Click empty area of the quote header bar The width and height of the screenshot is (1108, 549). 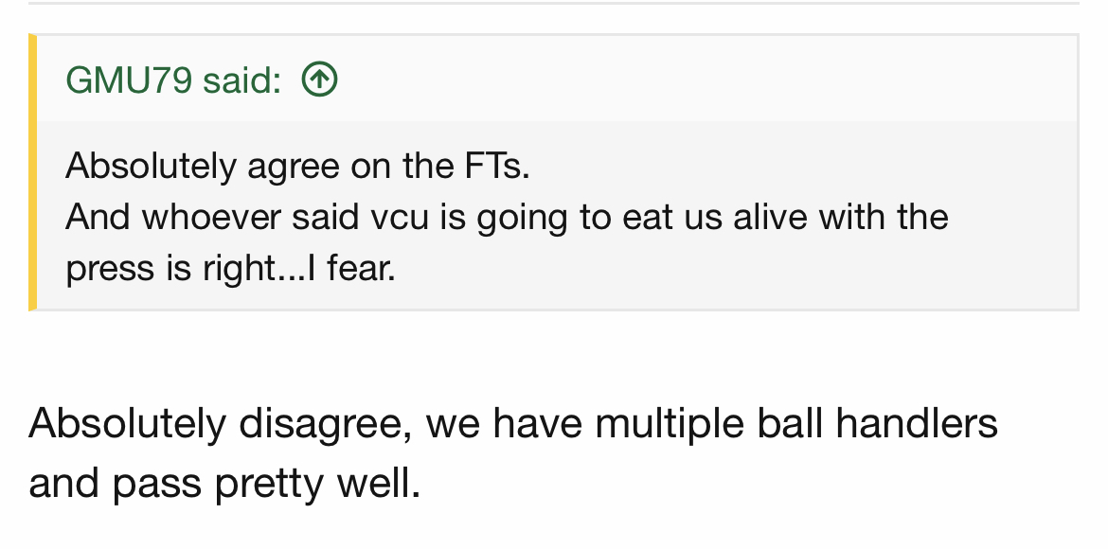pos(706,79)
